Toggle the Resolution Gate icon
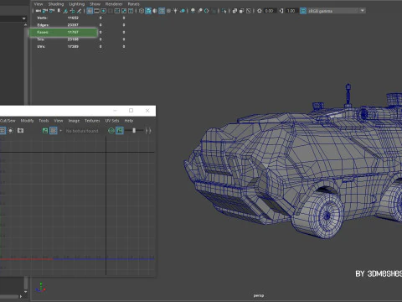The height and width of the screenshot is (302, 402). pos(103,11)
